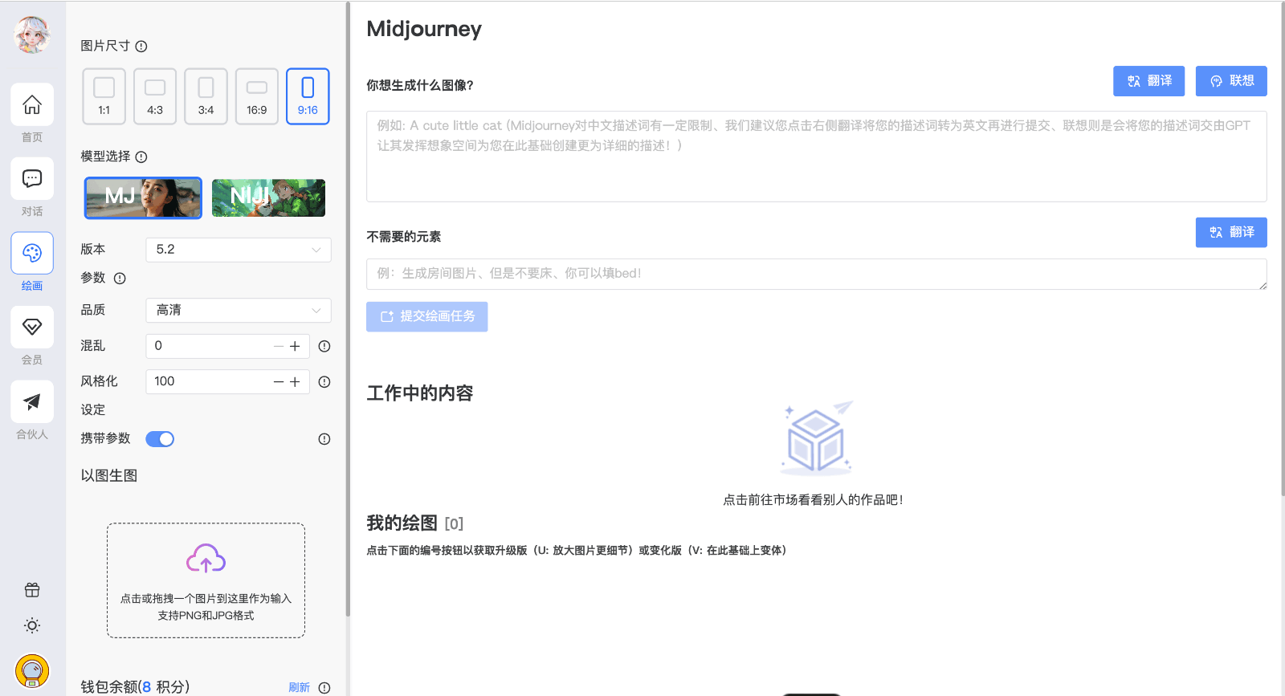
Task: Open the 对话 chat icon in sidebar
Action: point(32,179)
